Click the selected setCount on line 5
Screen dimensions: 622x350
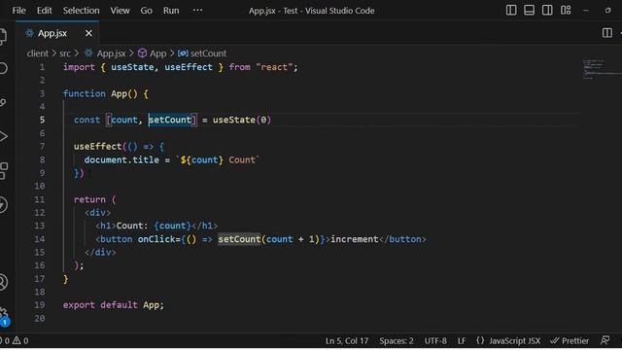[x=170, y=120]
